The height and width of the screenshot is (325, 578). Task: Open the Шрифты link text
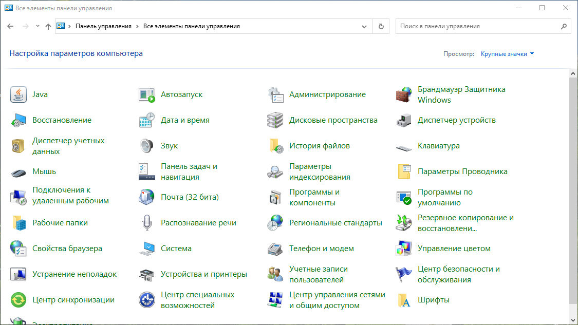[434, 300]
